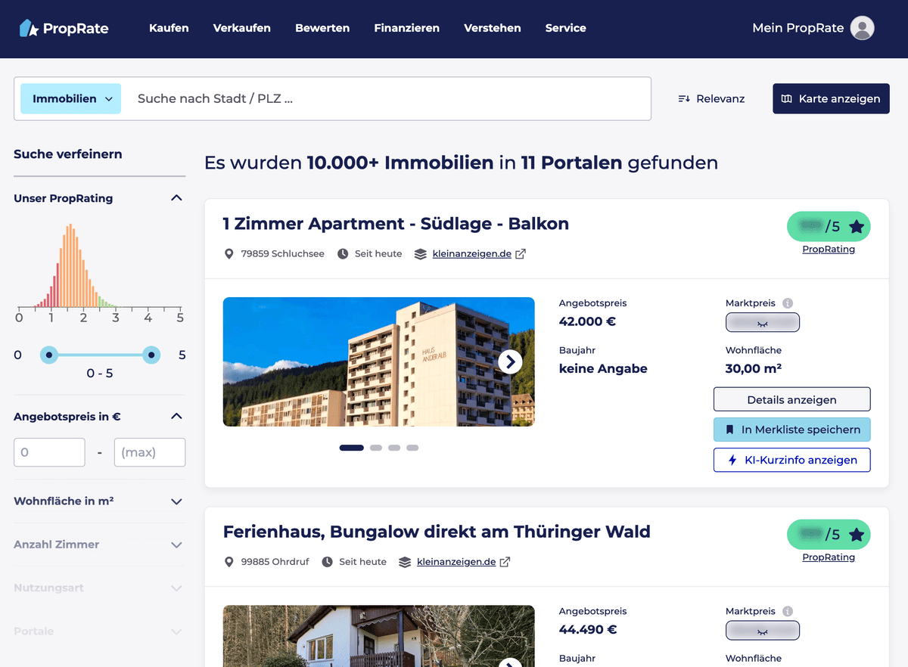Screen dimensions: 908x667
Task: Open the Finanzieren menu
Action: point(406,28)
